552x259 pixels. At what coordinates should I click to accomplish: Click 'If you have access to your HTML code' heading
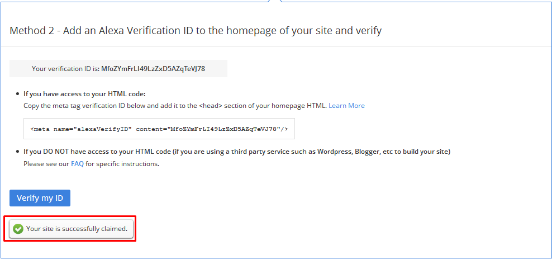tap(84, 94)
